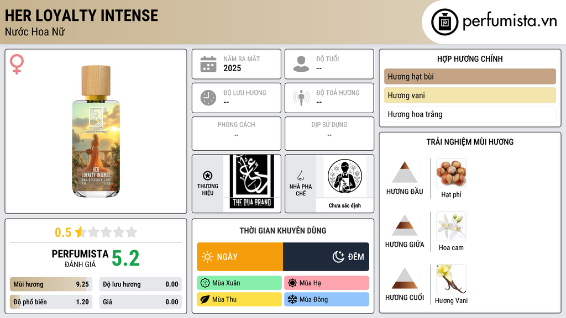This screenshot has width=566, height=318.
Task: Click the sillage icon for Độ toả hương
Action: pyautogui.click(x=301, y=98)
